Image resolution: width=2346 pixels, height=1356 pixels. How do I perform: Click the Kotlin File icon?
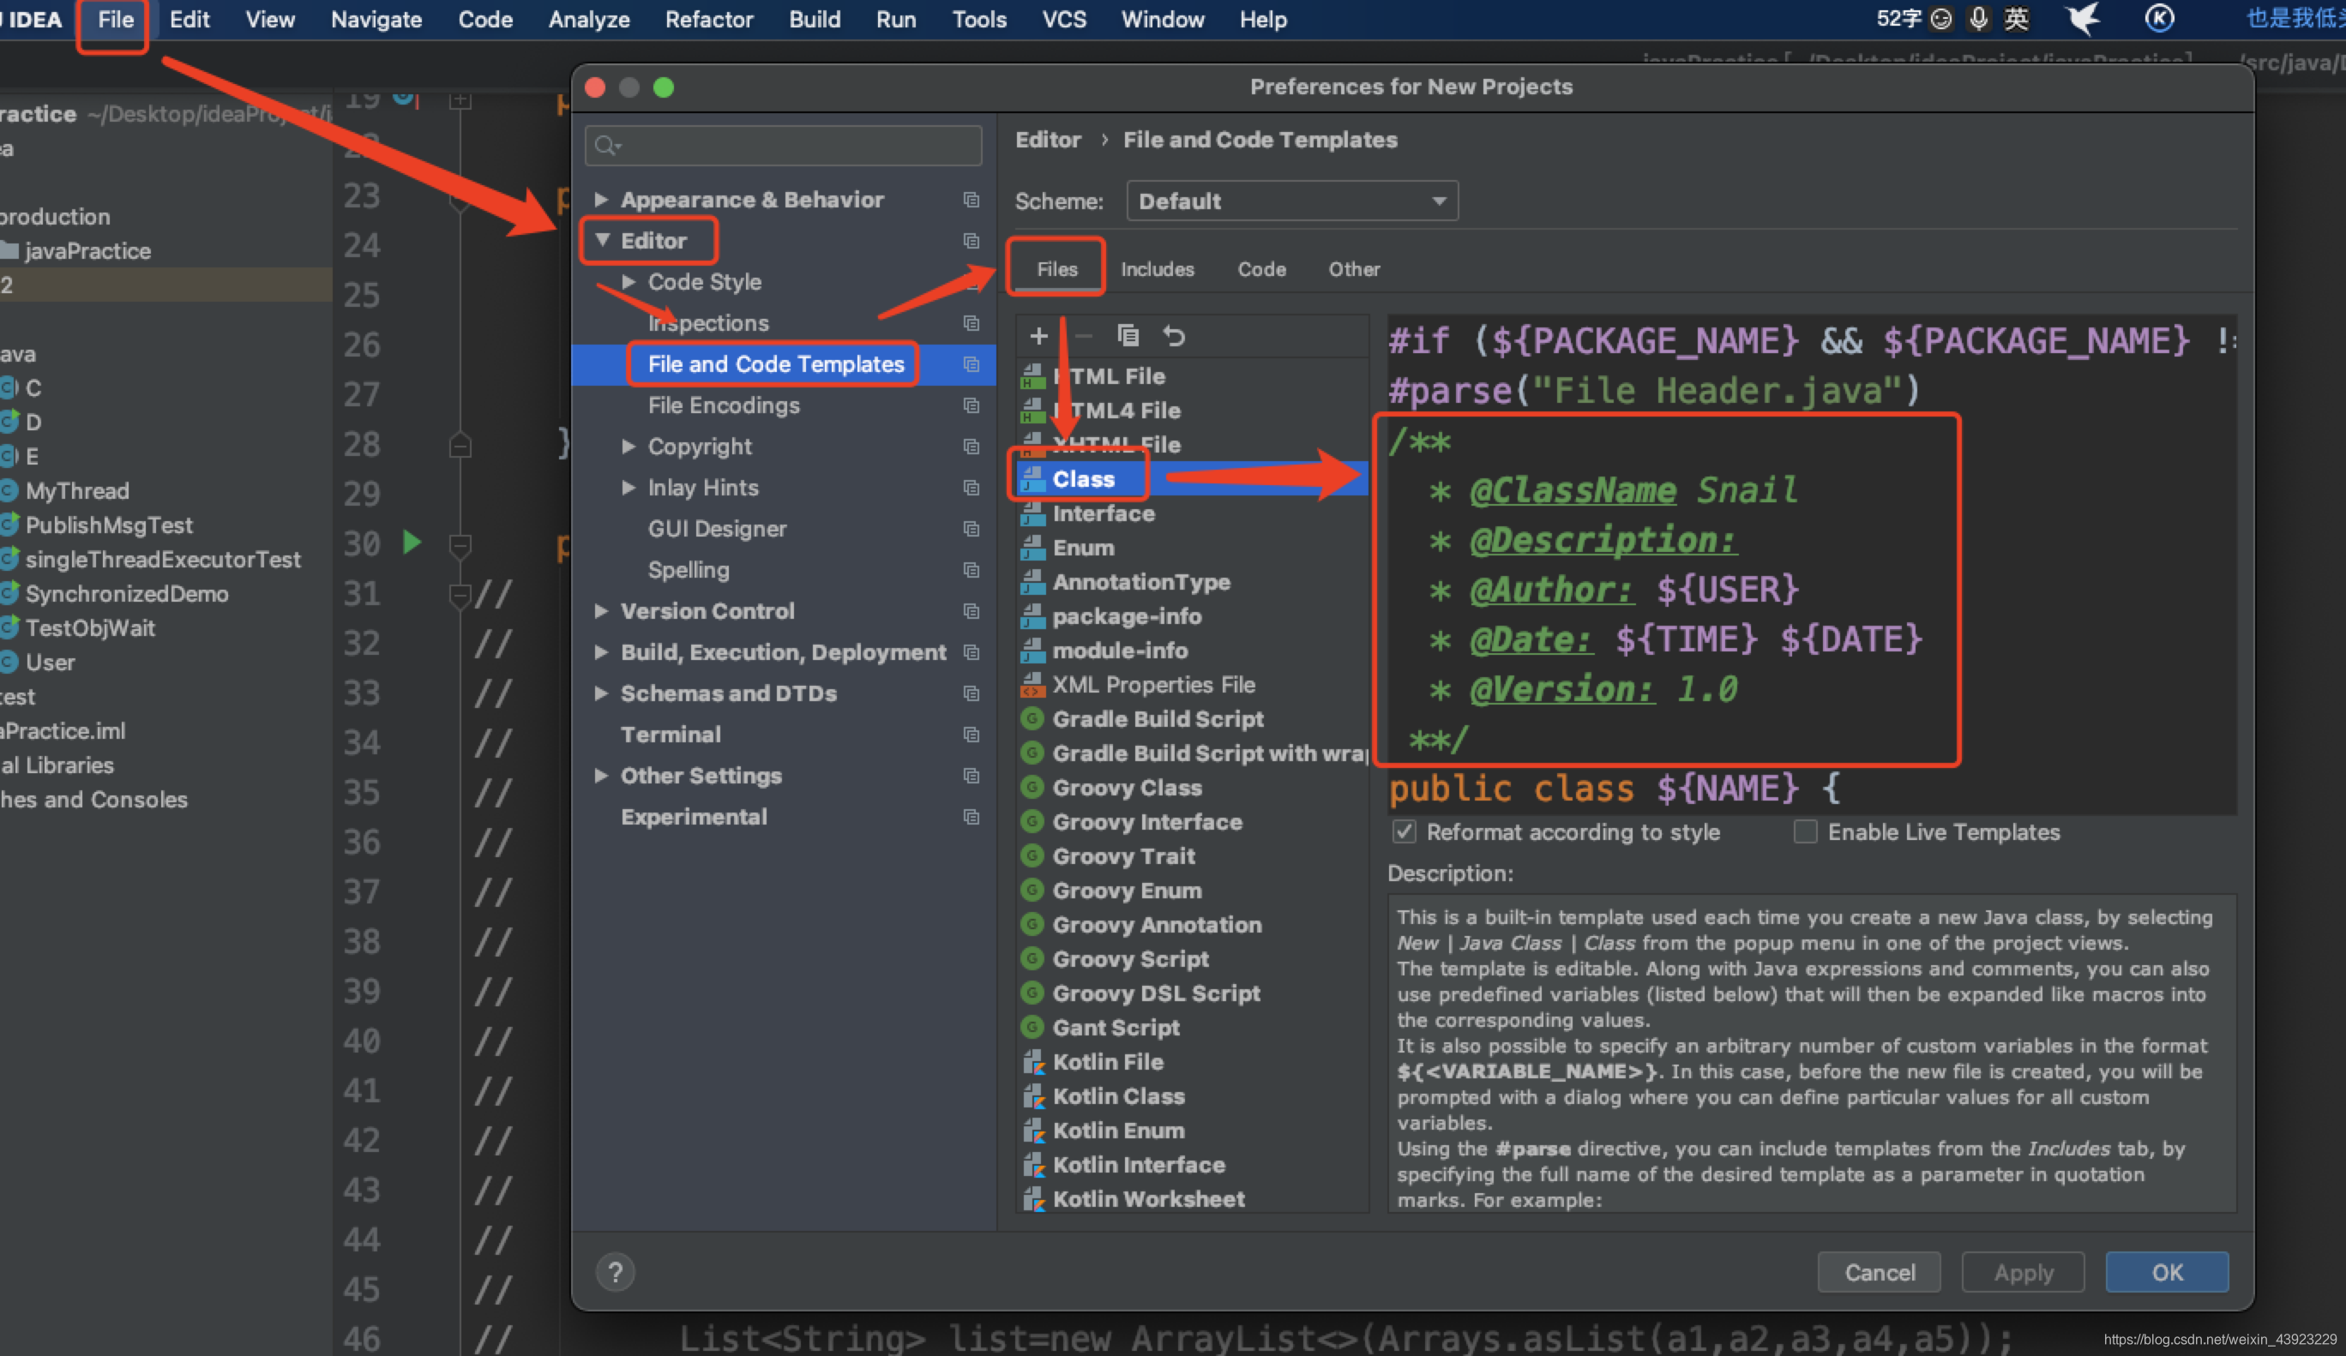(x=1033, y=1062)
